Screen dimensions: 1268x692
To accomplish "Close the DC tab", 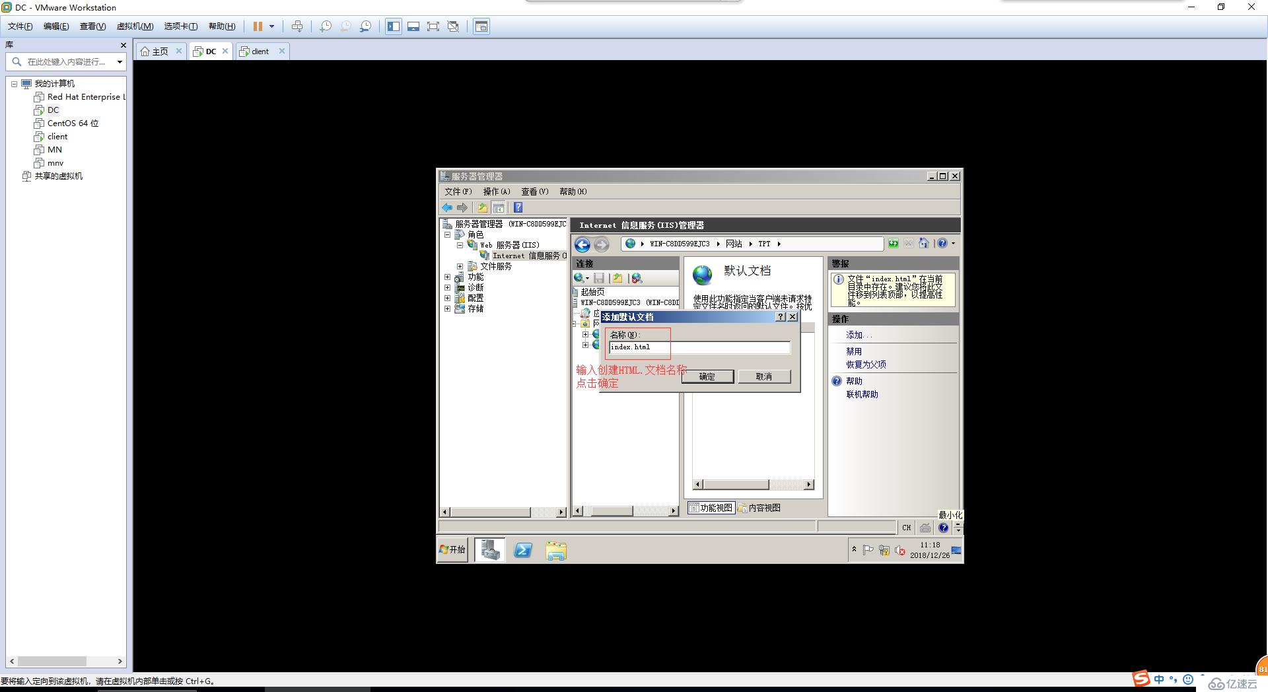I will (x=225, y=51).
